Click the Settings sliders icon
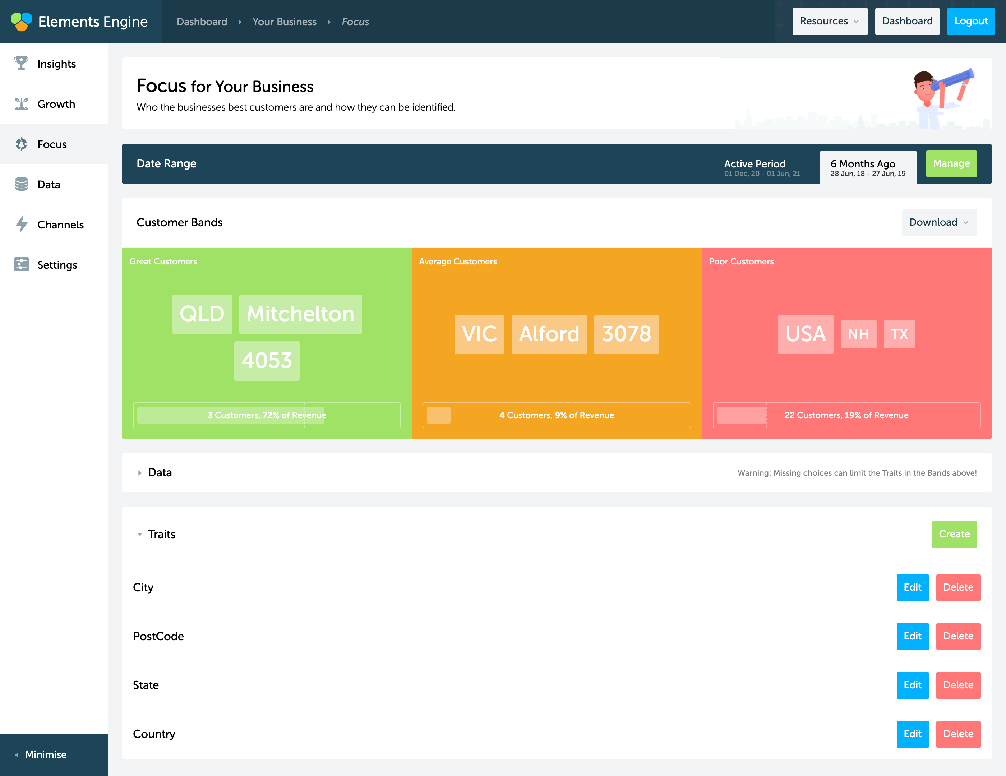The image size is (1006, 776). point(21,264)
